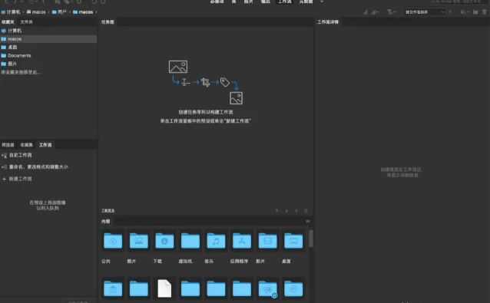Add task with plus icon in queue toolbar
The height and width of the screenshot is (303, 490).
pos(296,211)
